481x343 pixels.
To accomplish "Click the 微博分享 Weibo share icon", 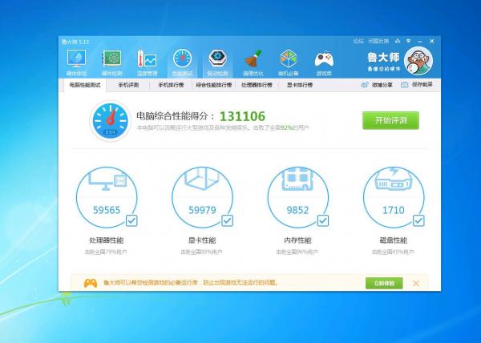I will coord(365,85).
